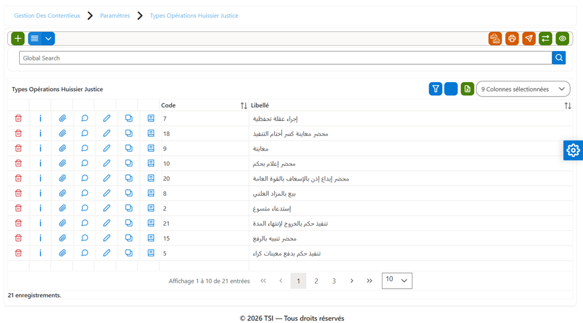The image size is (583, 323).
Task: Open info icon for code 7 row
Action: click(40, 118)
